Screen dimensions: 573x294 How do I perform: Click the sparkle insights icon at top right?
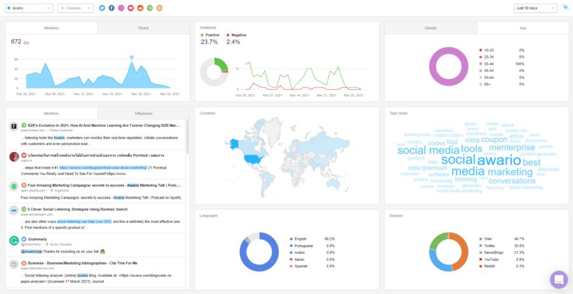565,8
